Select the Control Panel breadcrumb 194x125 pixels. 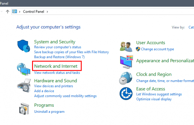(34, 12)
